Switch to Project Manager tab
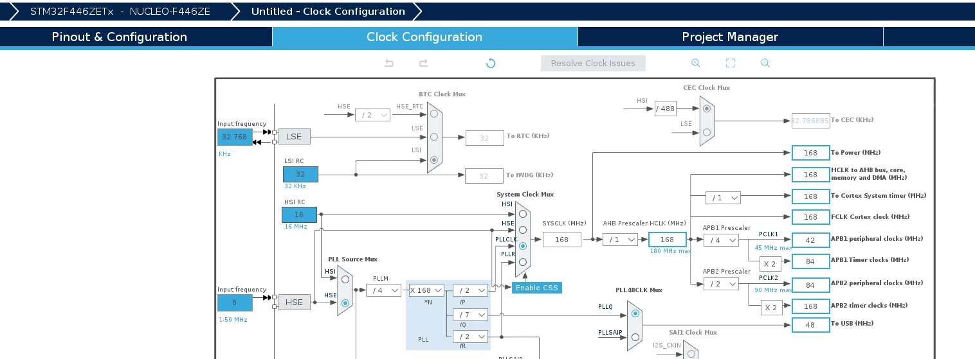This screenshot has width=975, height=359. pos(730,37)
